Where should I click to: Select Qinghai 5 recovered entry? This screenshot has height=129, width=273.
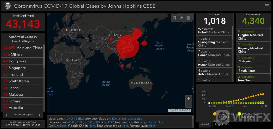click(x=253, y=35)
